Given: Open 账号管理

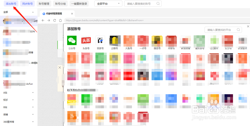Looking at the screenshot, I should coord(44,4).
